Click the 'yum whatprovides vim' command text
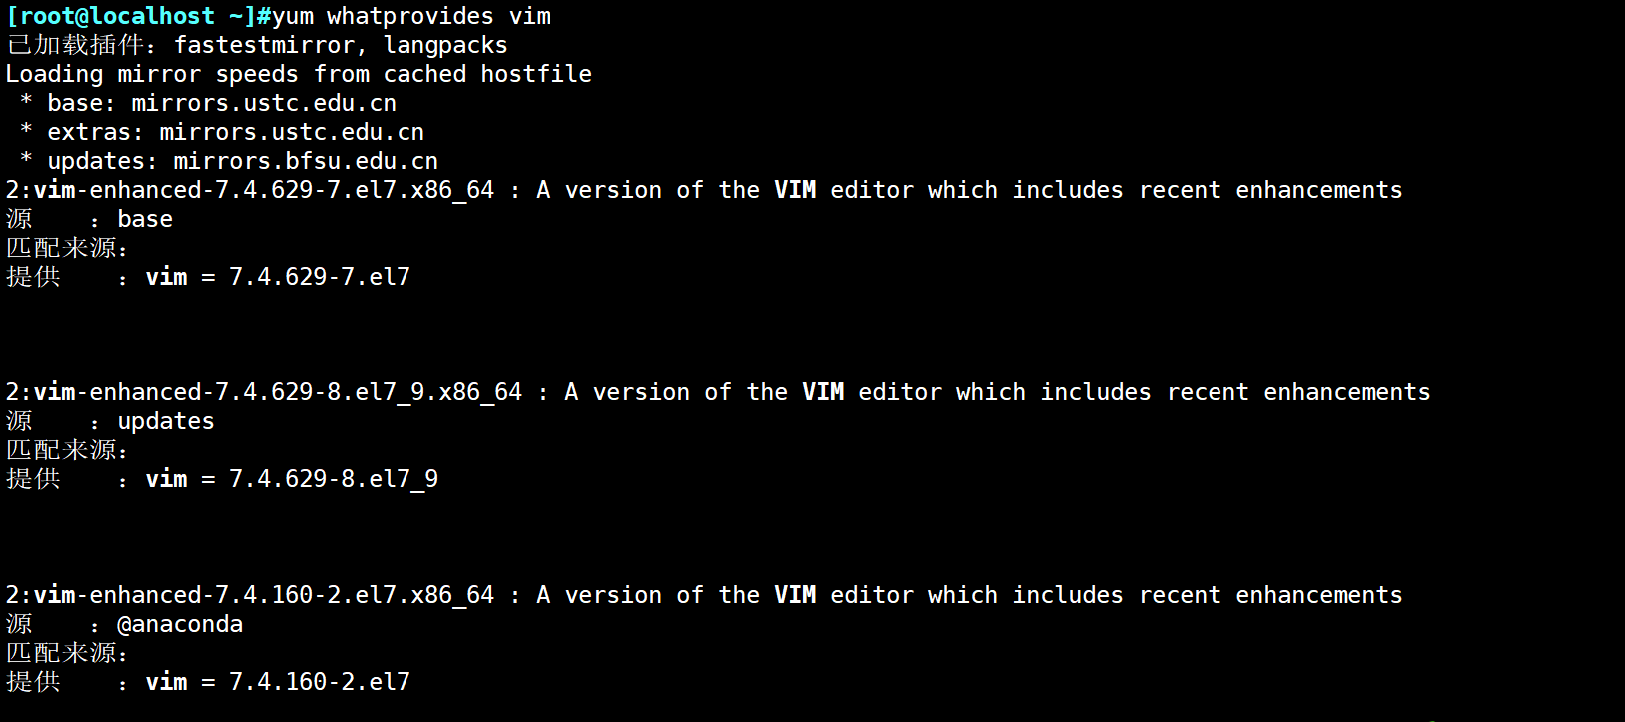The width and height of the screenshot is (1625, 722). tap(410, 16)
